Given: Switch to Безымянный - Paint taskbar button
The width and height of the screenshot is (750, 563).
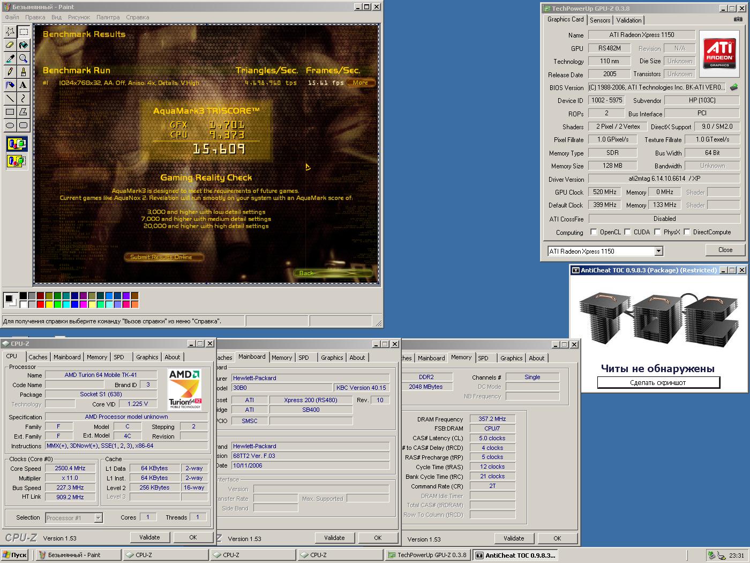Looking at the screenshot, I should [78, 555].
